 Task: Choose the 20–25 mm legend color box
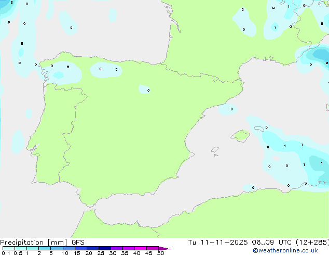click(x=93, y=248)
